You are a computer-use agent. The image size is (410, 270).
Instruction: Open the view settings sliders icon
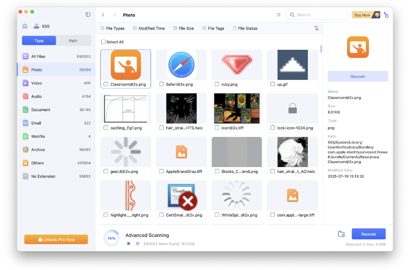click(279, 15)
